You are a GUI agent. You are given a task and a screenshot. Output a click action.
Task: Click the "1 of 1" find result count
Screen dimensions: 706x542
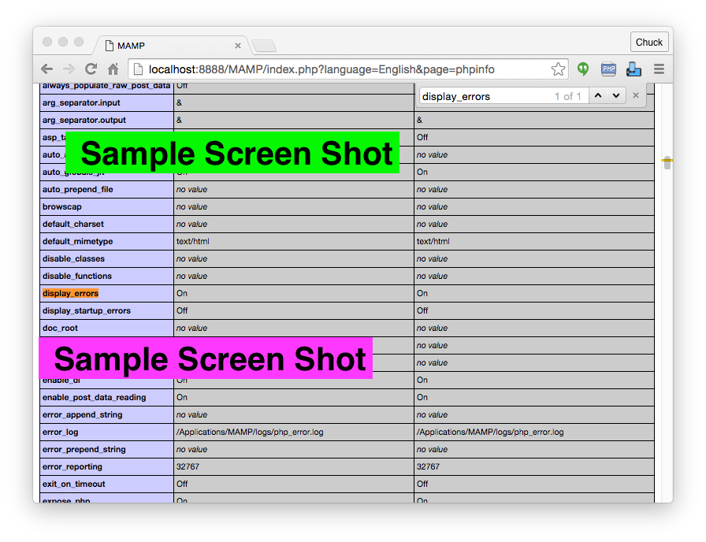point(568,96)
